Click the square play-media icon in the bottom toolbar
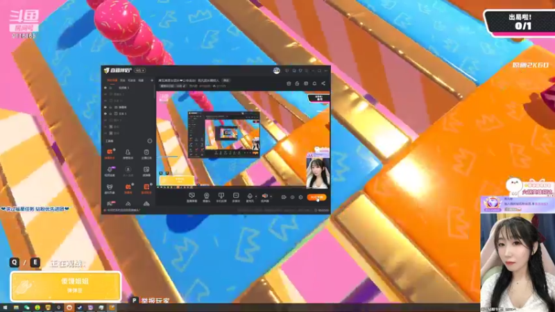This screenshot has width=555, height=312. (x=236, y=196)
